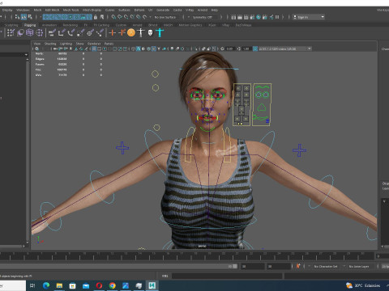Screen dimensions: 389x291
Task: Click the orange circle 'A' shelf icon
Action: coord(131,33)
